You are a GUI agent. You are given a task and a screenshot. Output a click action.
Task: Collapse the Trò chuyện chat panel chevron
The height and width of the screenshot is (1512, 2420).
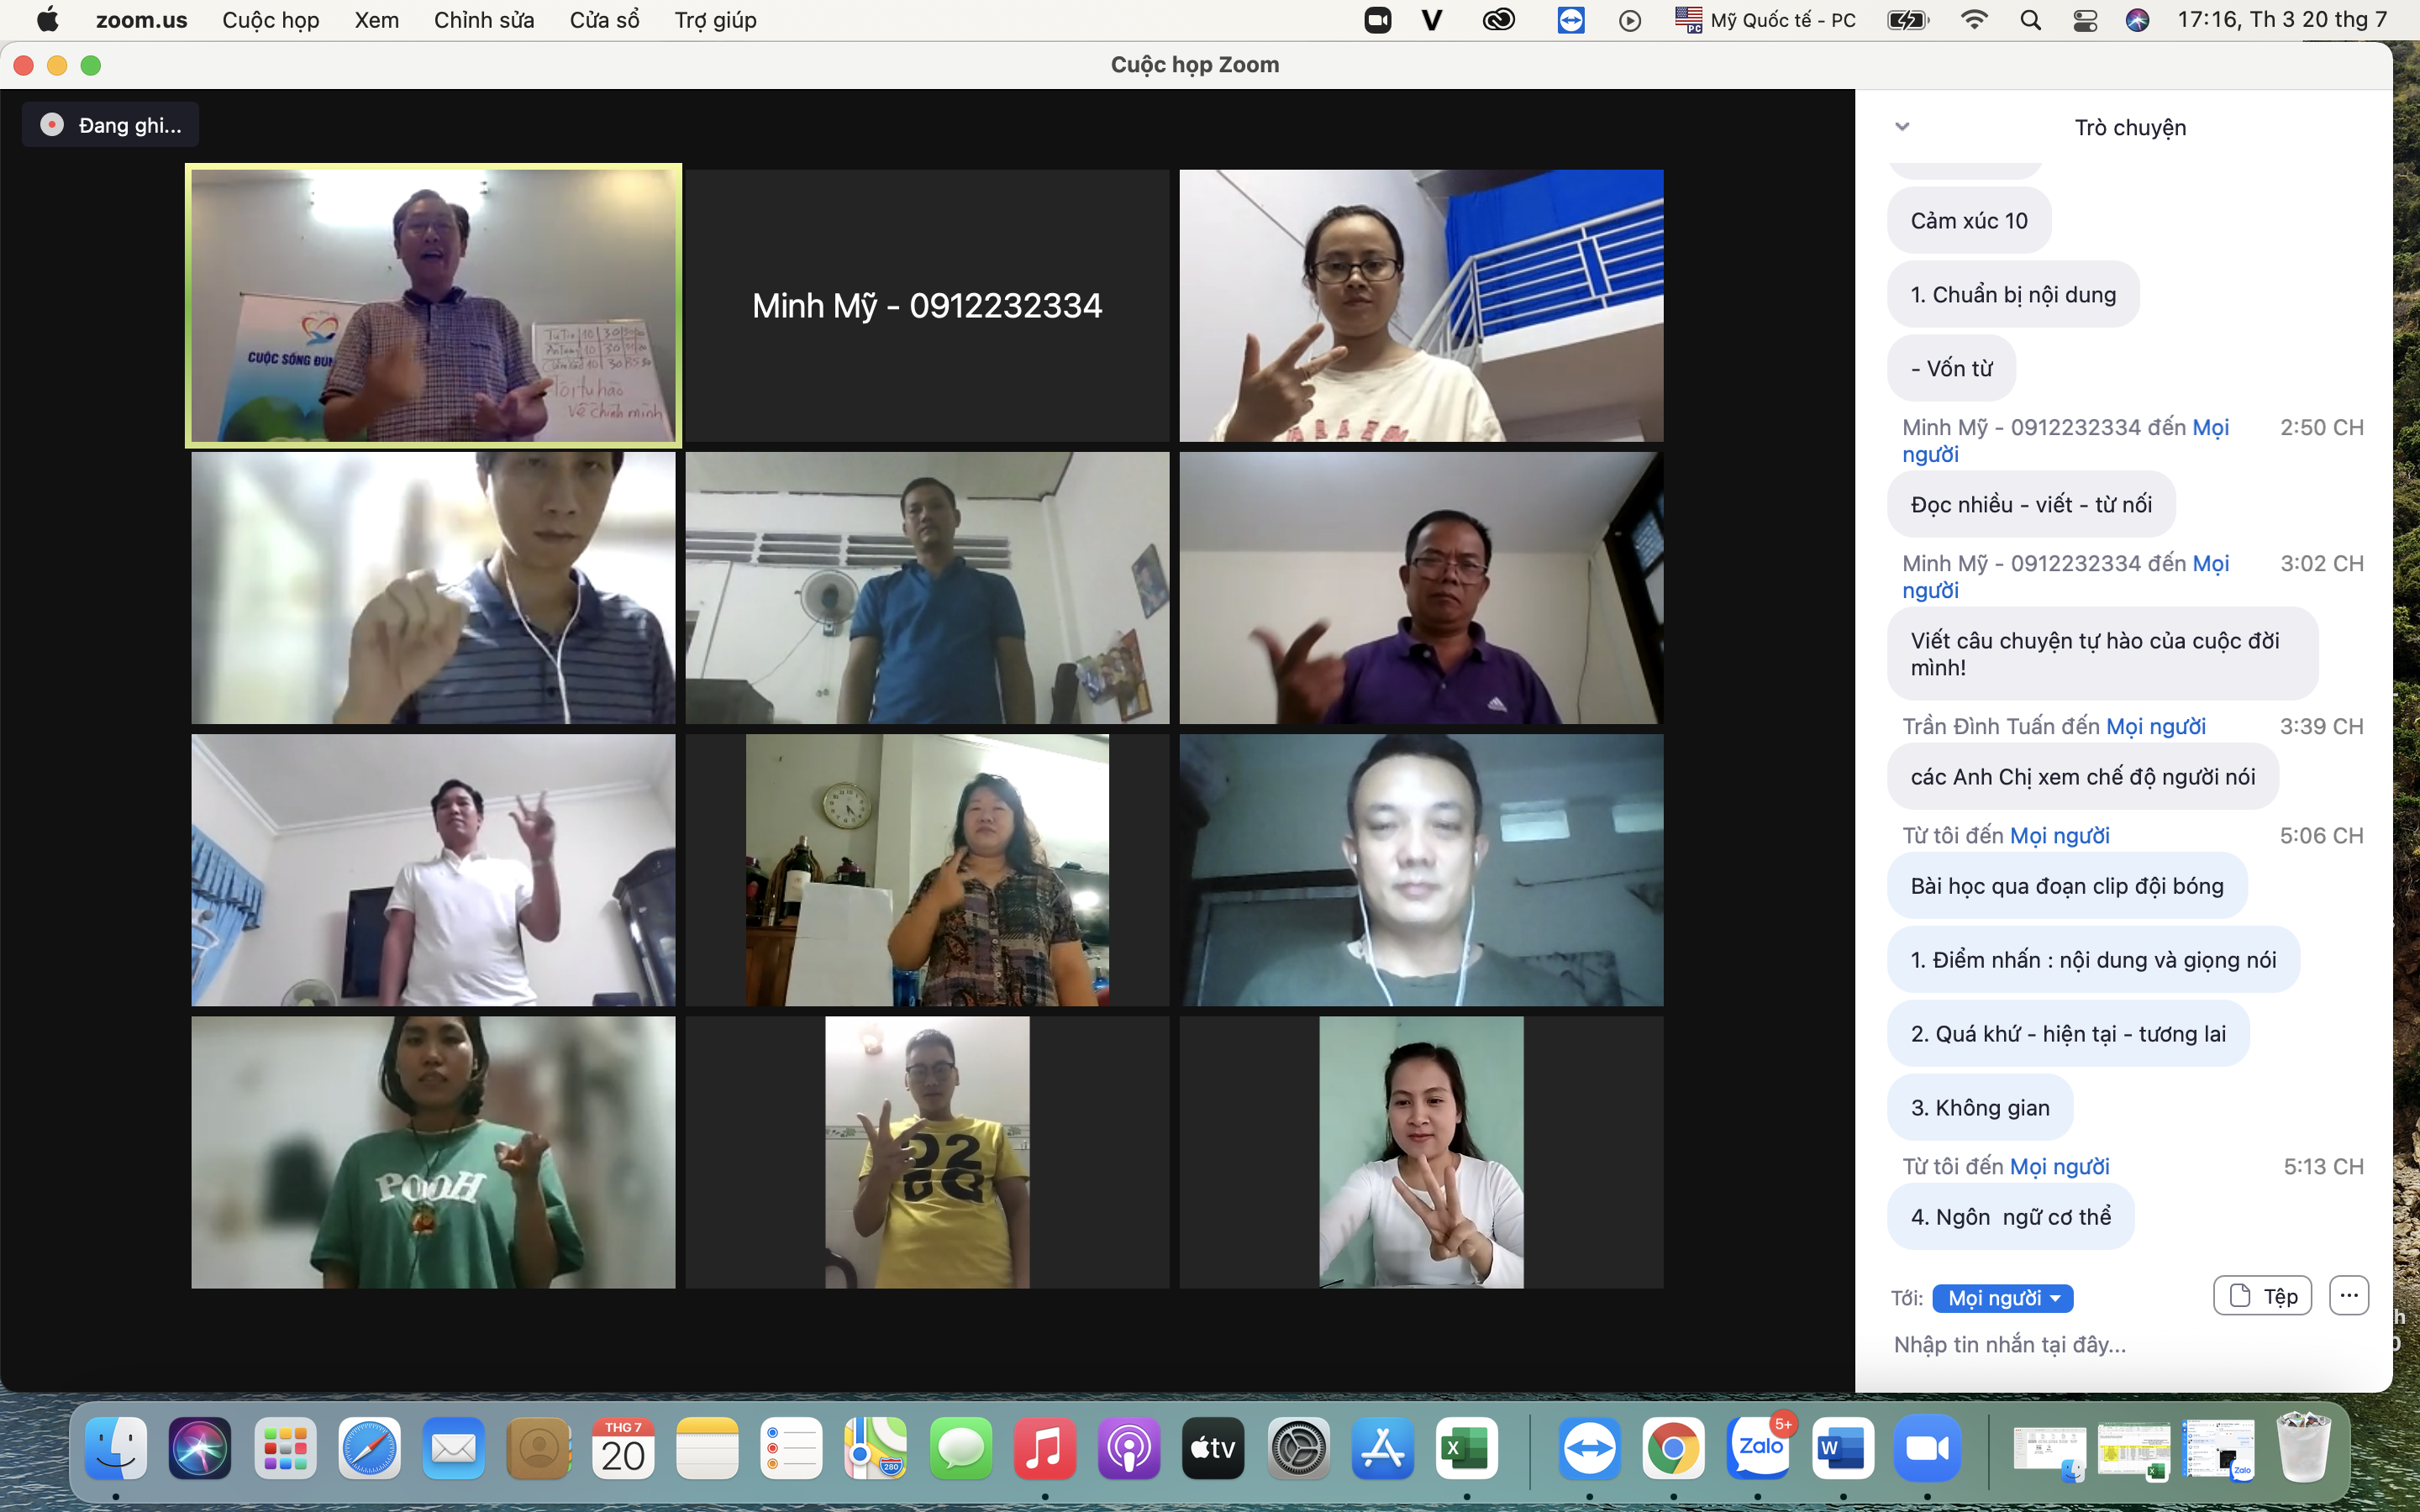[1902, 127]
